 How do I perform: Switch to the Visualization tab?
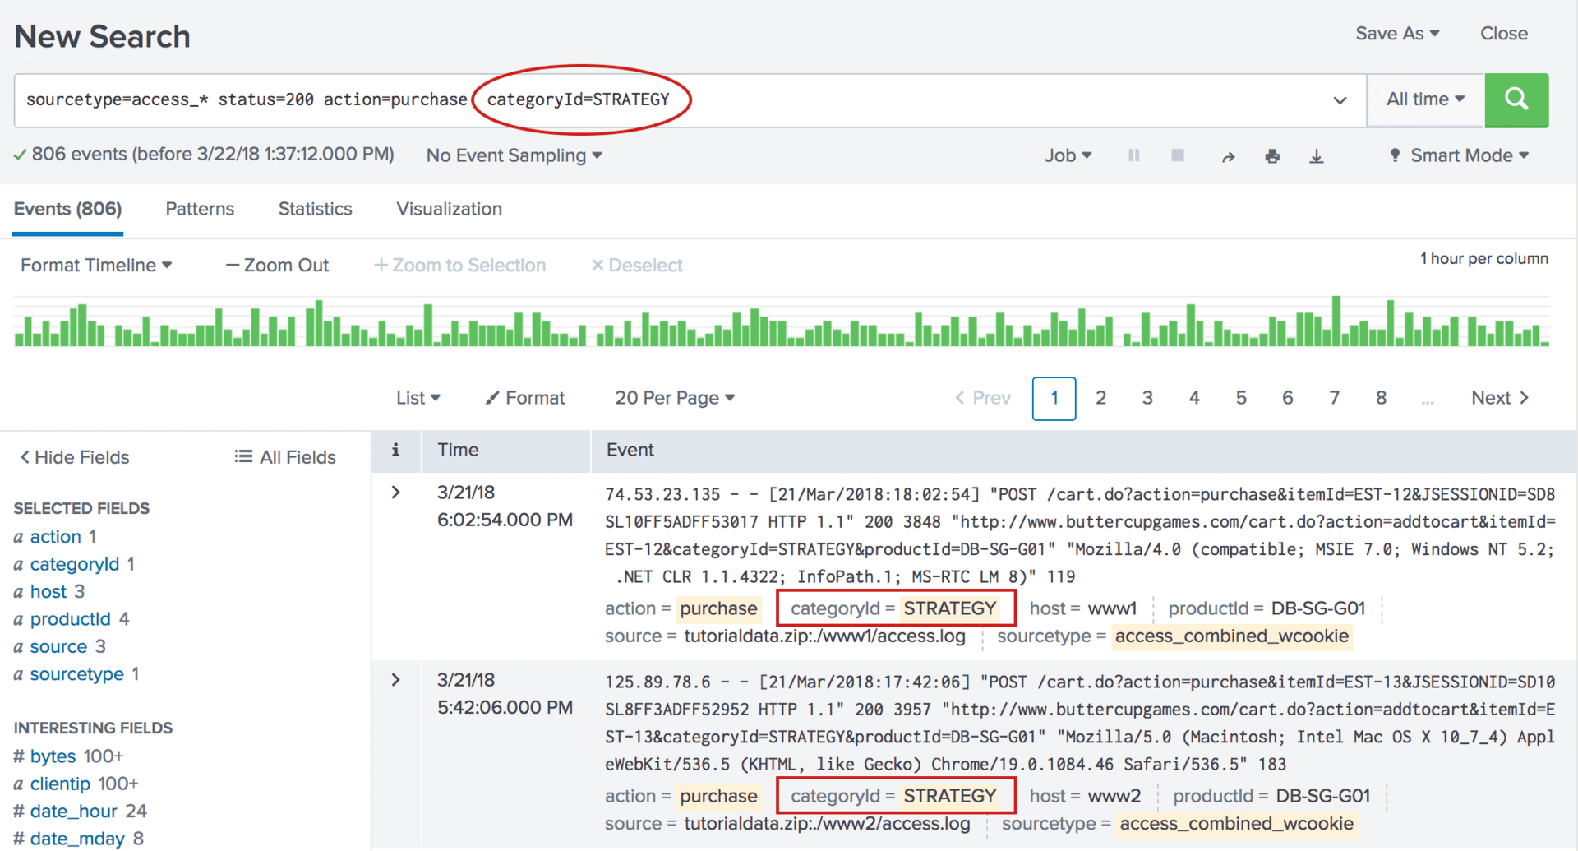click(x=449, y=209)
